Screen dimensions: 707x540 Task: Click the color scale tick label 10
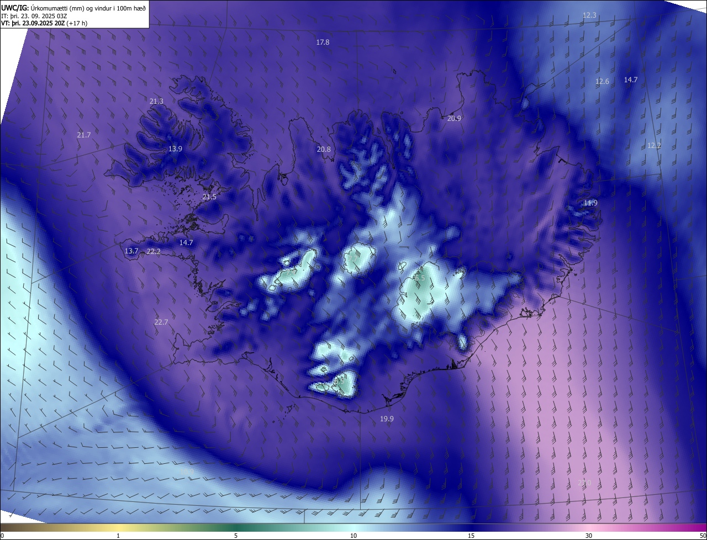[x=353, y=536]
